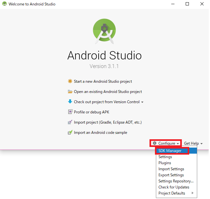The image size is (210, 199).
Task: Choose Plugins in the Configure menu
Action: pyautogui.click(x=176, y=163)
